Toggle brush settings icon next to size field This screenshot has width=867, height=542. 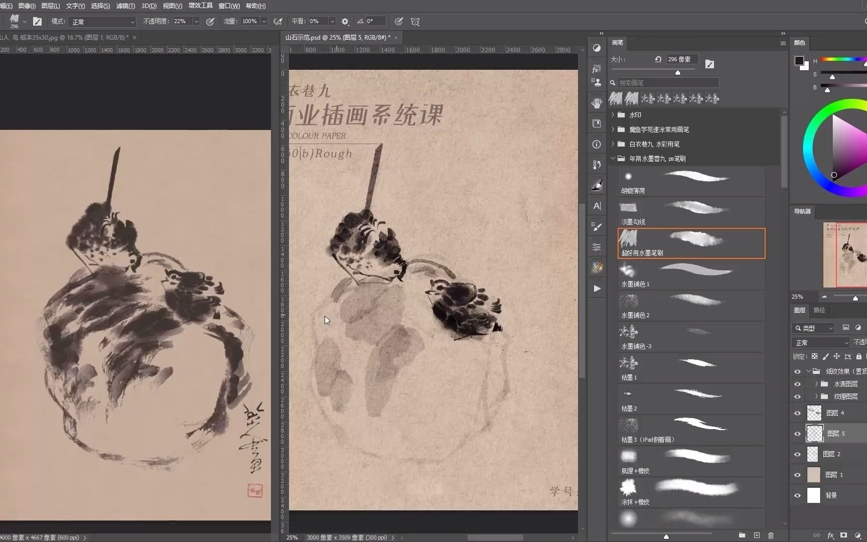tap(709, 64)
